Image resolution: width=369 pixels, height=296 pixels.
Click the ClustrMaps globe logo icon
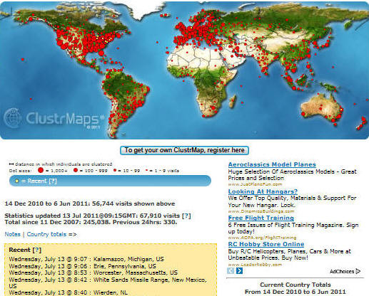[x=13, y=118]
